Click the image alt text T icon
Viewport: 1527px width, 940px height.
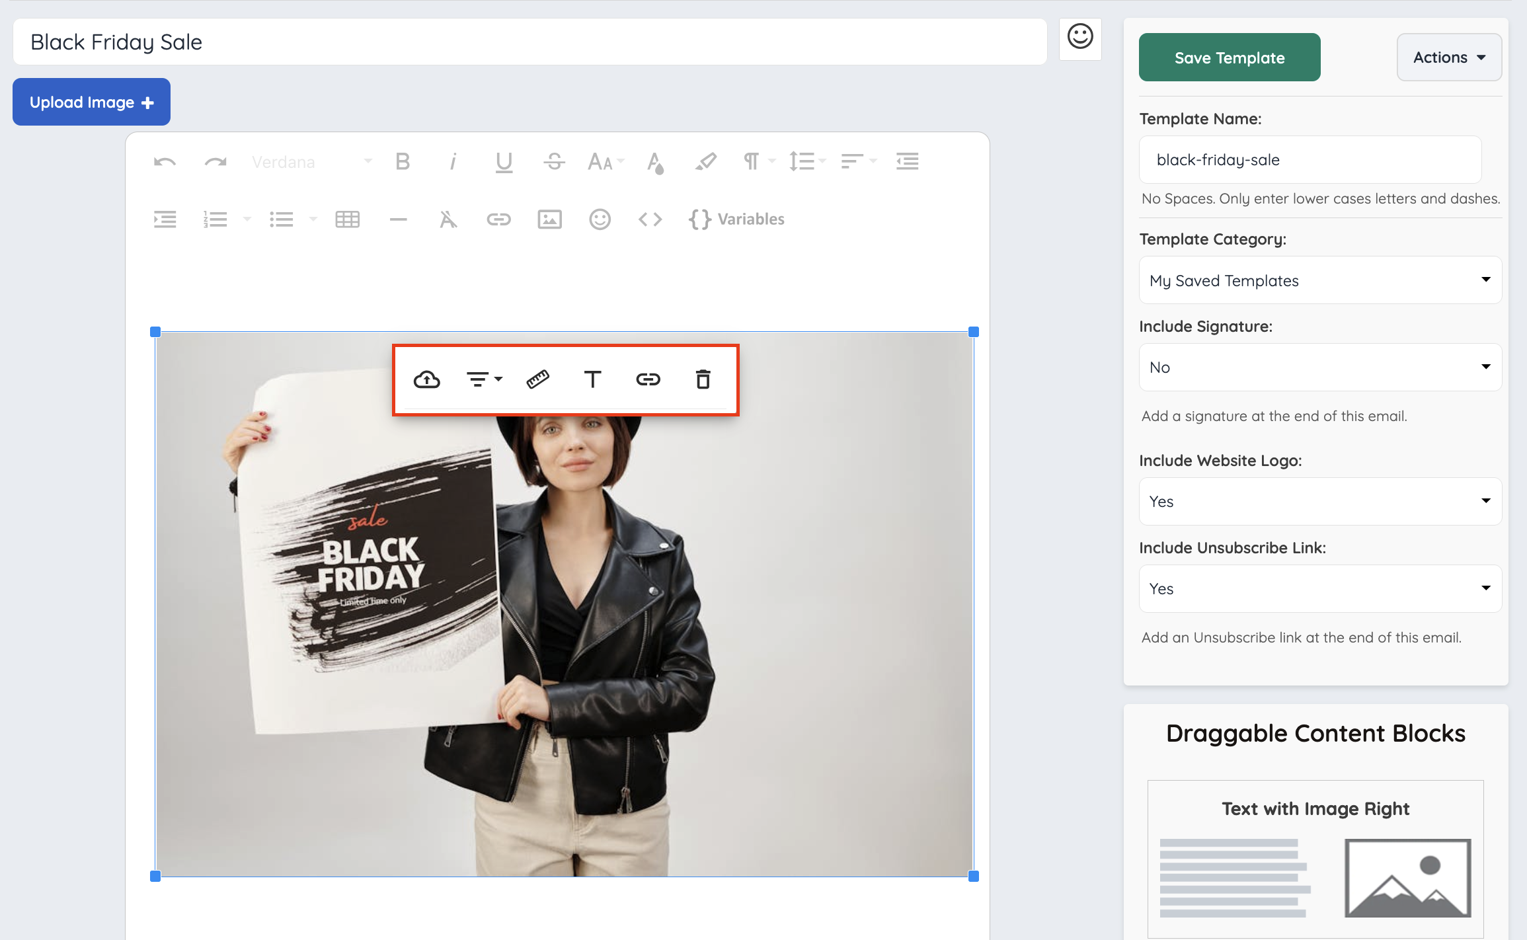click(592, 379)
